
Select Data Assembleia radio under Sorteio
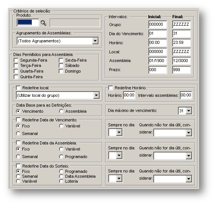(61, 176)
